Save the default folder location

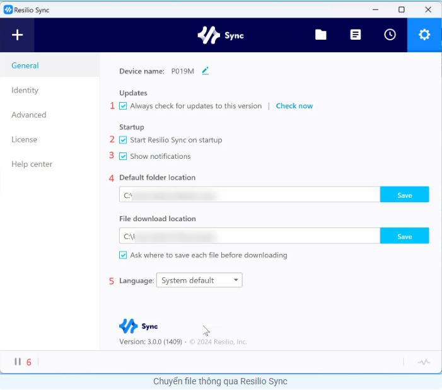tap(405, 194)
